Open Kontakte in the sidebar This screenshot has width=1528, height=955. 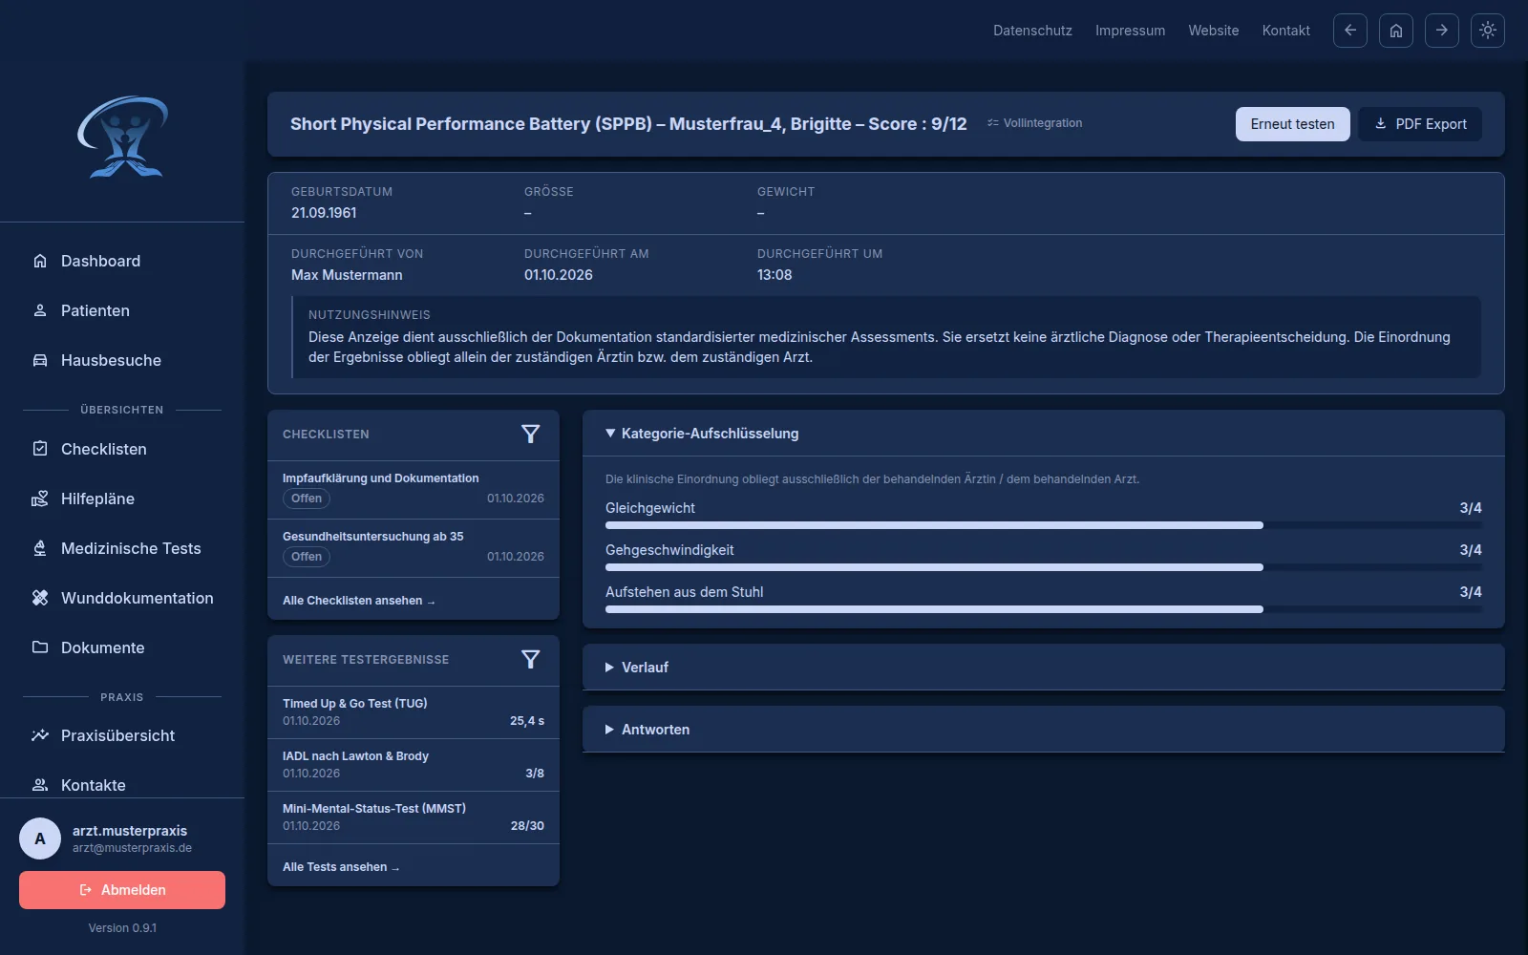point(122,785)
